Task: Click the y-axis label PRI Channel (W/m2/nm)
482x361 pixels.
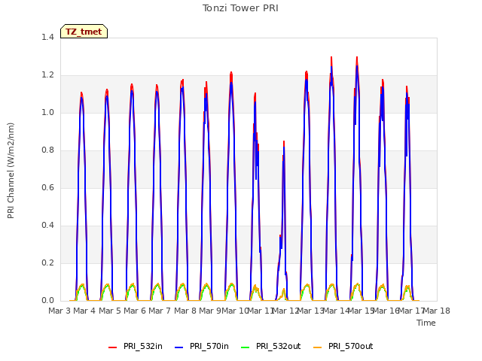Action: point(11,171)
